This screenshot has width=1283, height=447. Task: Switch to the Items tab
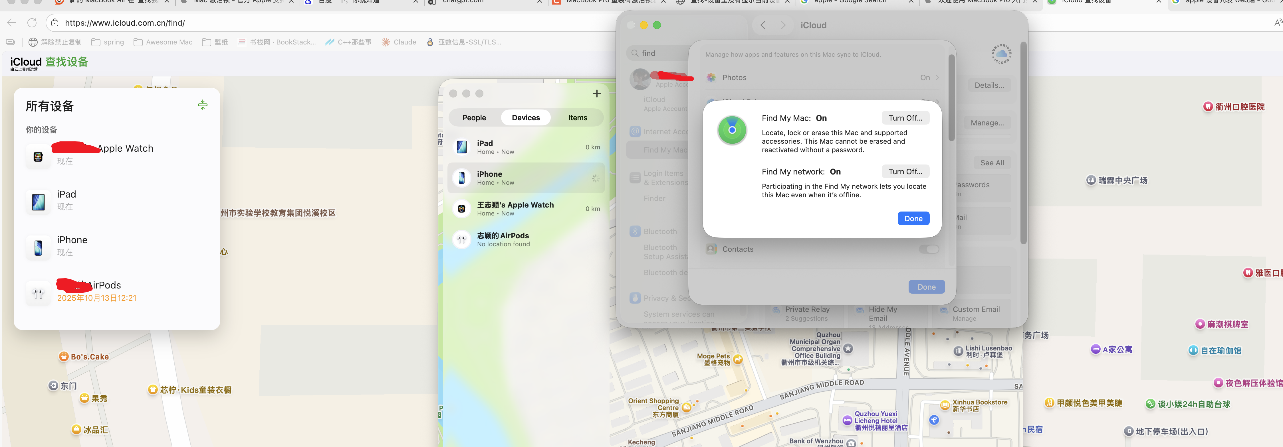pyautogui.click(x=577, y=118)
